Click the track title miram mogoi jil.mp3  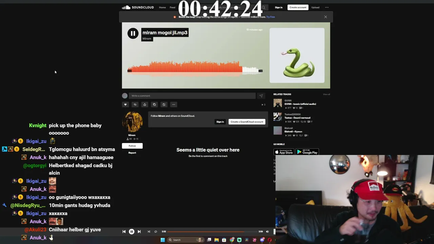(x=165, y=33)
